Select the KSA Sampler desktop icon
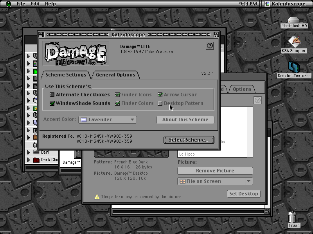Viewport: 313px width, 234px height. click(294, 42)
